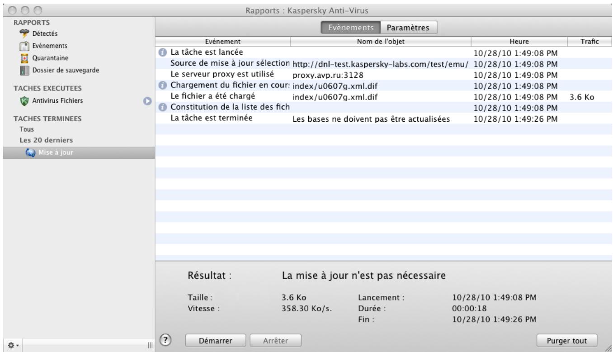Viewport: 613px width, 352px height.
Task: Click the Evénements clipboard icon in sidebar
Action: click(x=25, y=46)
